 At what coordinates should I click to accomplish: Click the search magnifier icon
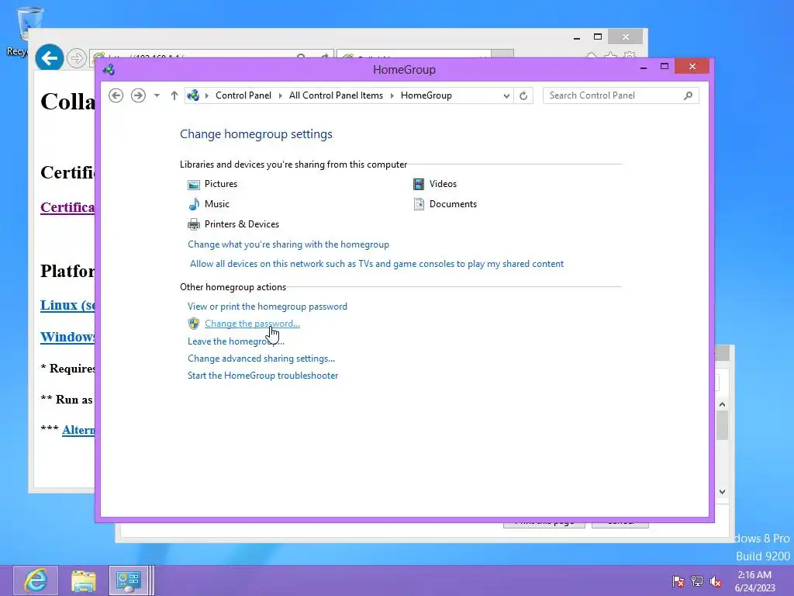point(689,95)
